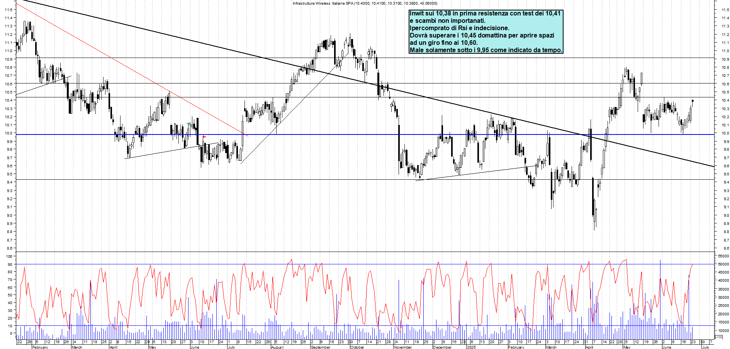Click the 2025 year label on the date axis
This screenshot has width=730, height=349.
(x=471, y=347)
